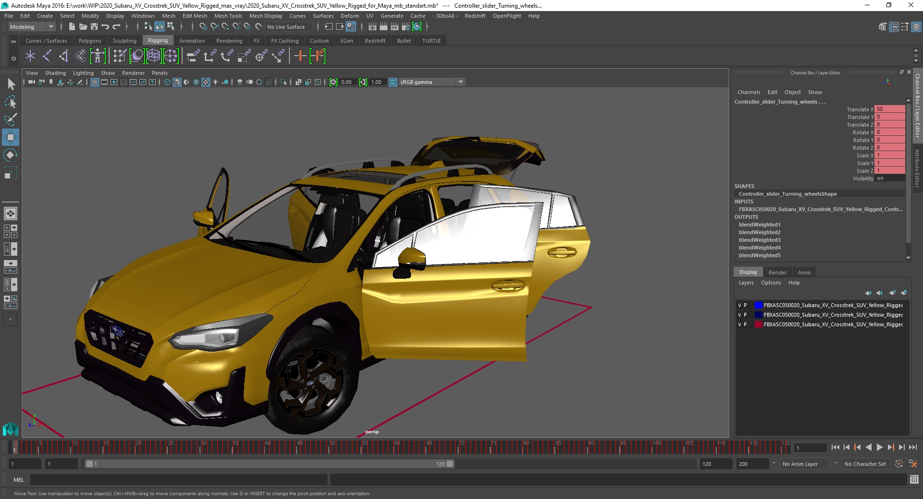Toggle the V visibility box of the blue layer

pos(739,305)
